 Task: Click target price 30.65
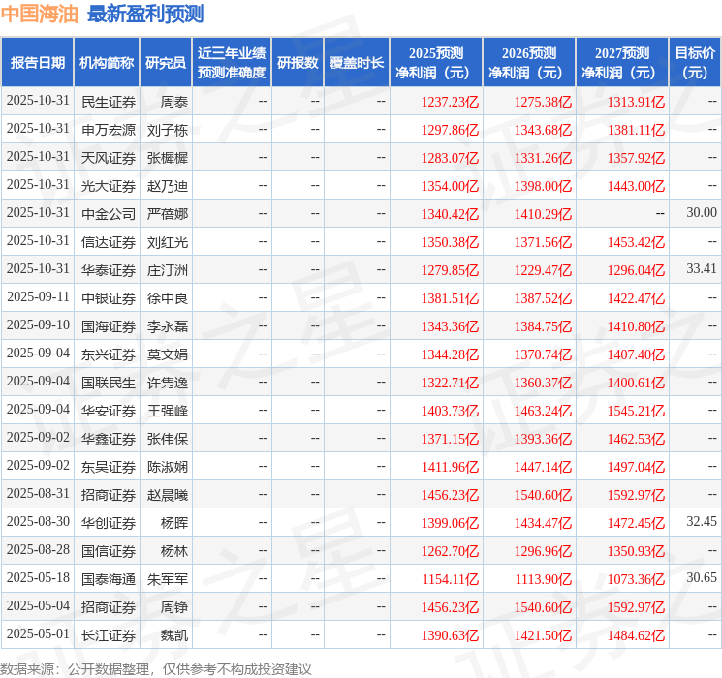click(x=702, y=577)
